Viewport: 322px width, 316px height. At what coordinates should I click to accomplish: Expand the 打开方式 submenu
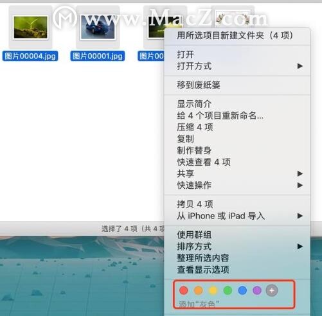pyautogui.click(x=237, y=66)
